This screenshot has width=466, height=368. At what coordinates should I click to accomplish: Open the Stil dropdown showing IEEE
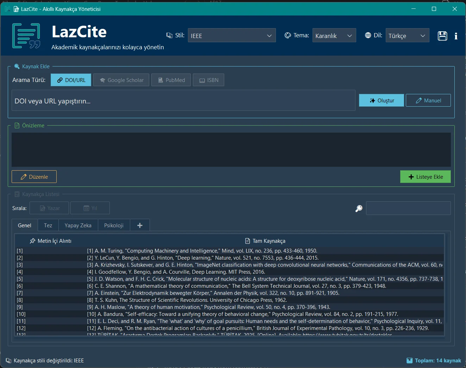[232, 36]
